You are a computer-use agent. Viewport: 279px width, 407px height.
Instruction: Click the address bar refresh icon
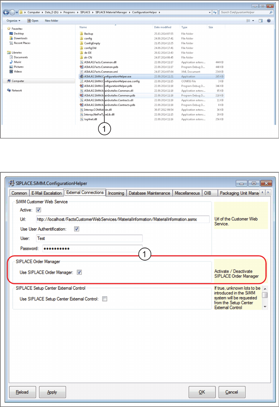(x=215, y=12)
